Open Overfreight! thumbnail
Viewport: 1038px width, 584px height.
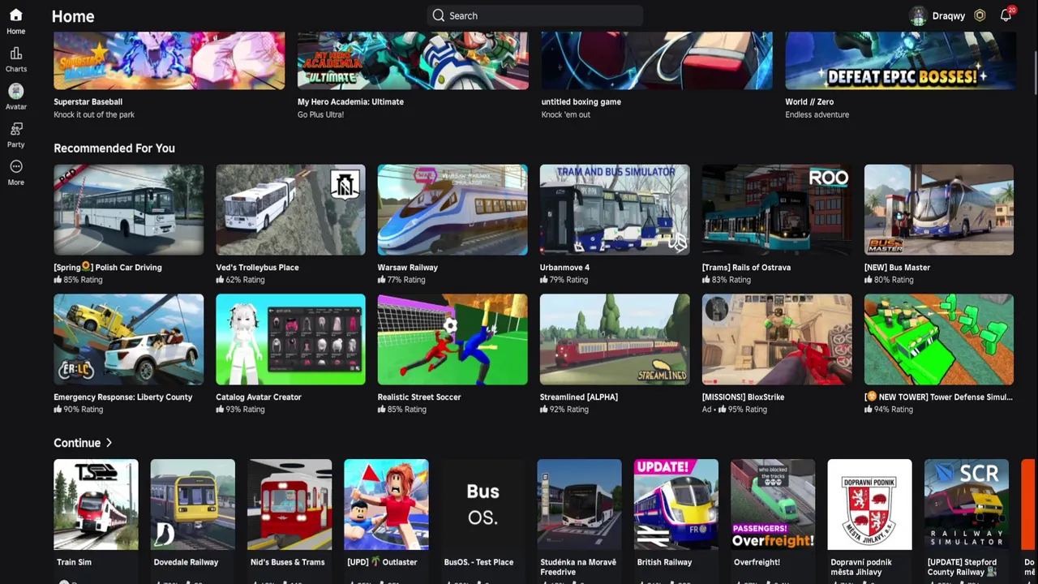(x=773, y=505)
